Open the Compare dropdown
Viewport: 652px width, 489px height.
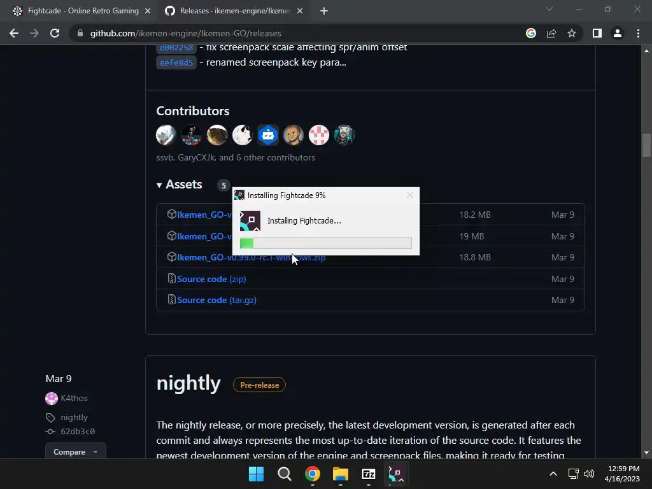(x=75, y=452)
